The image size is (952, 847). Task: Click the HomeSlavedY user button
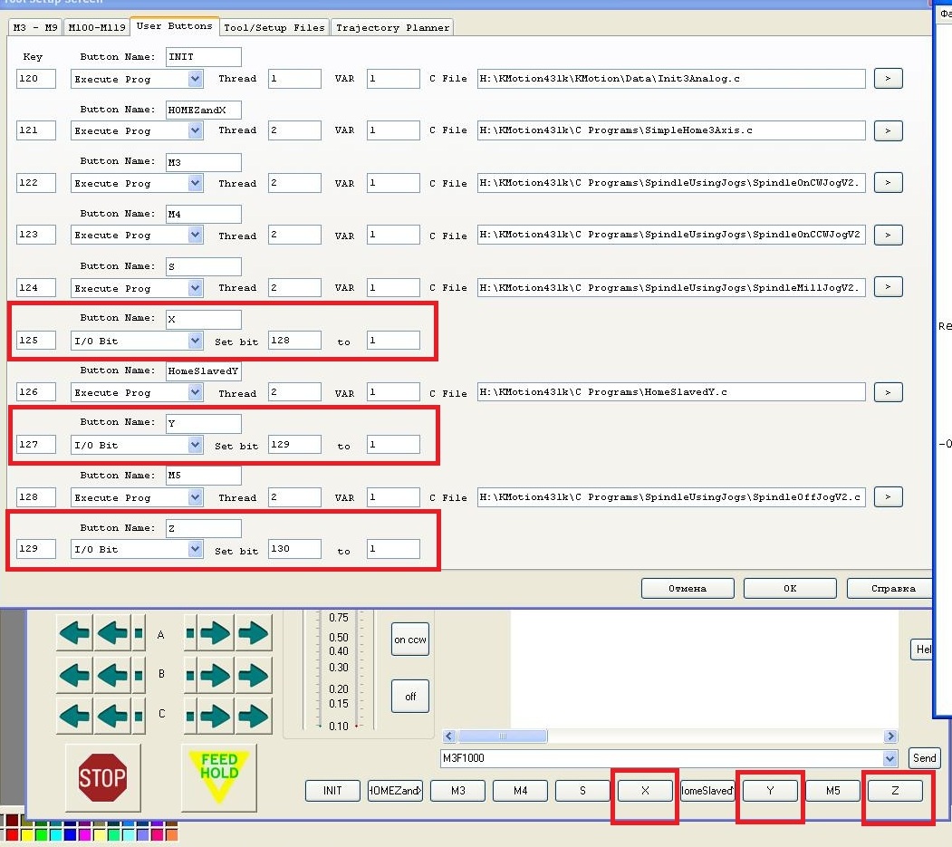click(708, 791)
